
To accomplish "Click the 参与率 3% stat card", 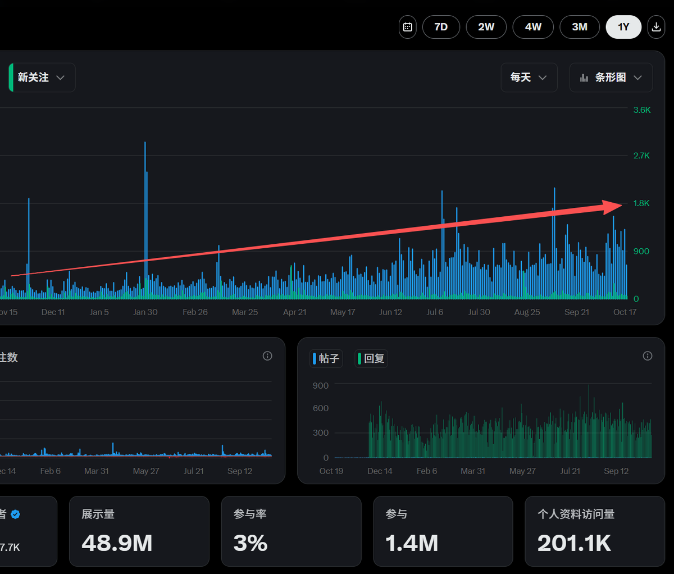I will (x=291, y=531).
